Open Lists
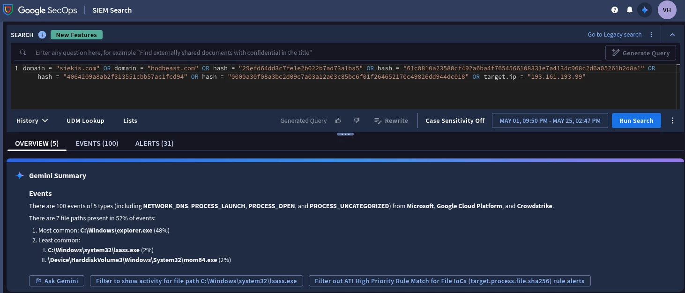The image size is (685, 293). (x=130, y=120)
